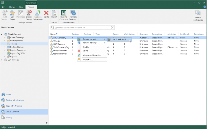Select Manage subtenants in the context menu
Screen dimensions: 207x129
91,55
